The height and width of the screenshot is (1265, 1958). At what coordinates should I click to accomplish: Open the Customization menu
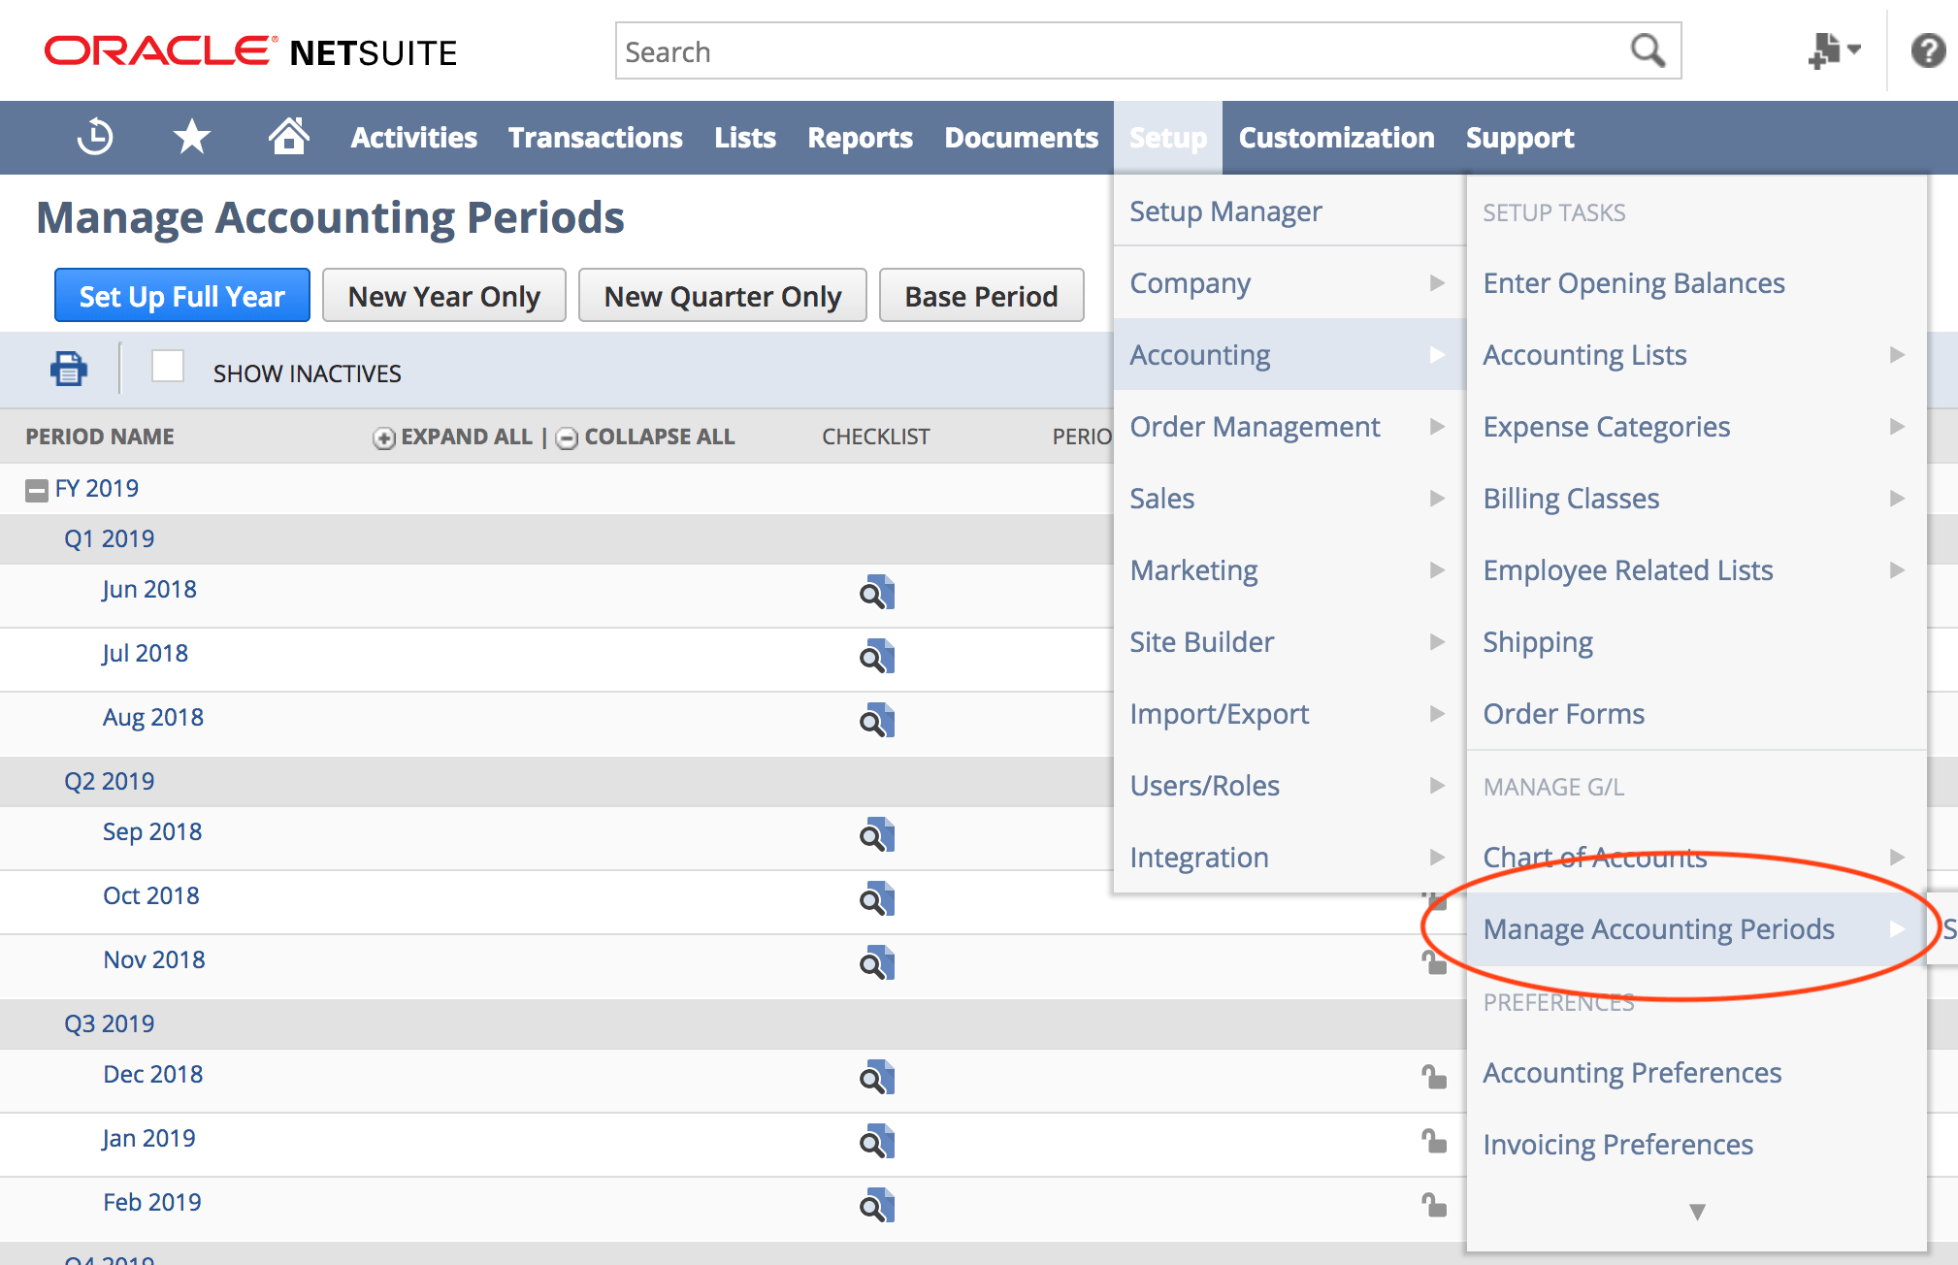click(x=1336, y=137)
